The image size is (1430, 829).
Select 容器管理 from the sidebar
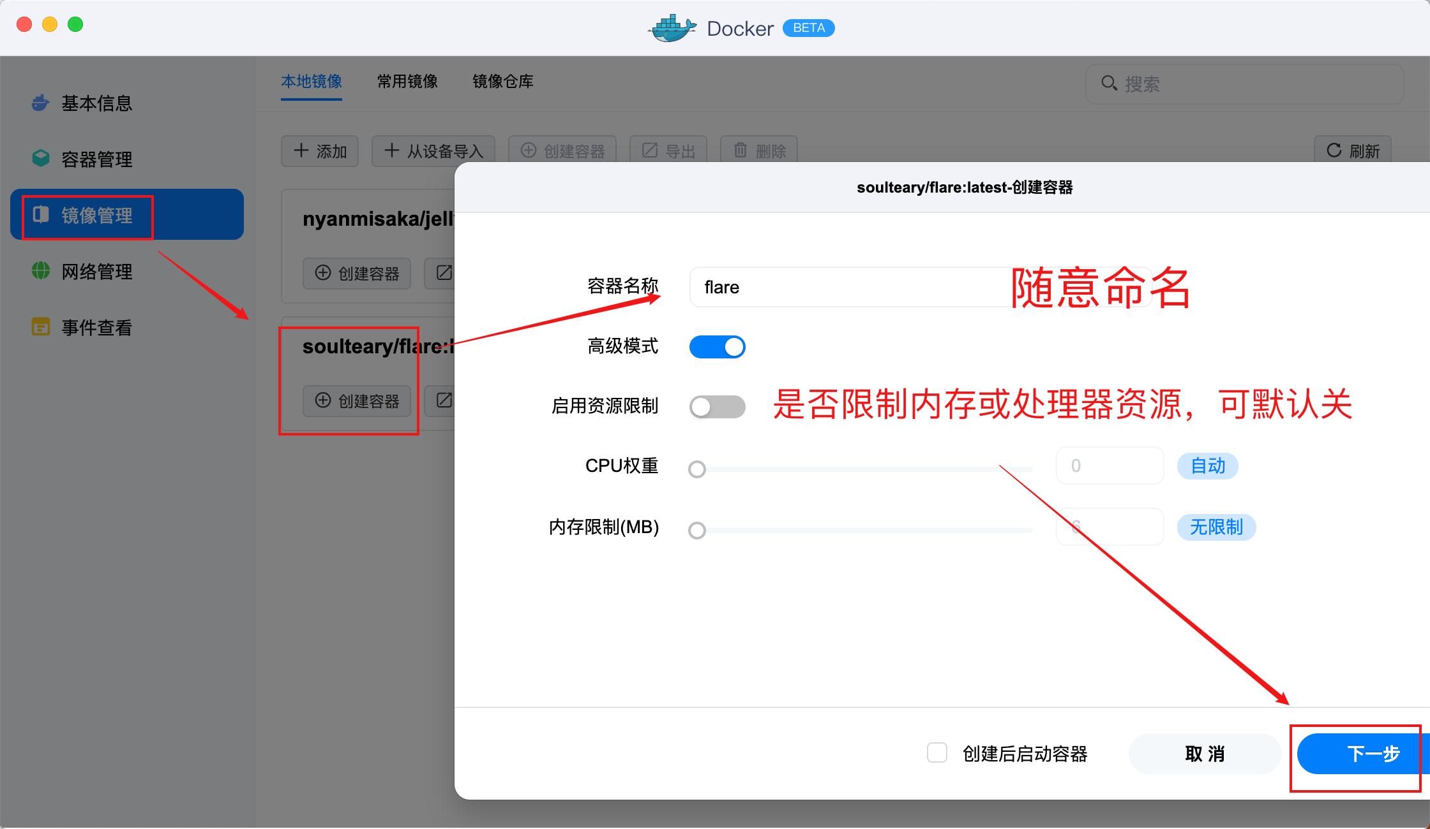click(x=96, y=159)
